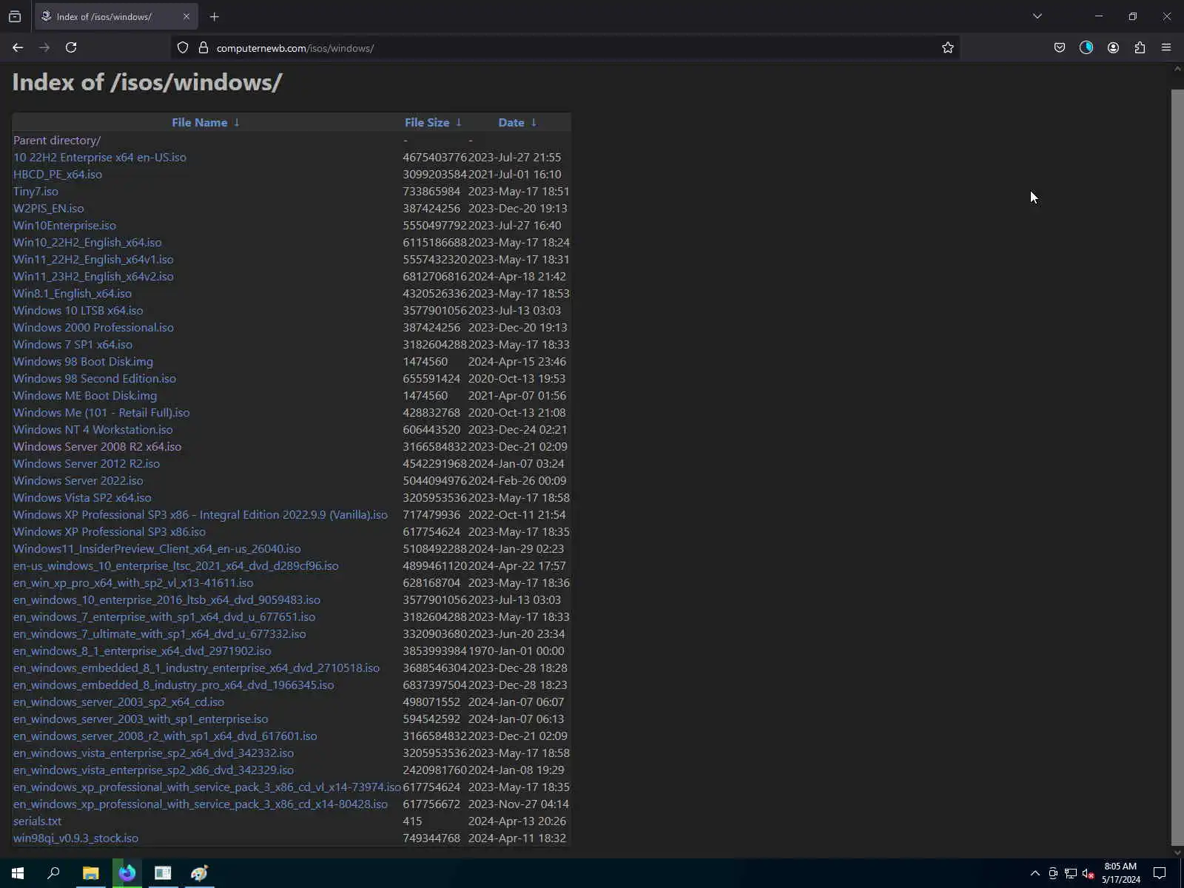Select the date '1970-Jan-01 00:00'
This screenshot has width=1184, height=888.
click(x=517, y=651)
